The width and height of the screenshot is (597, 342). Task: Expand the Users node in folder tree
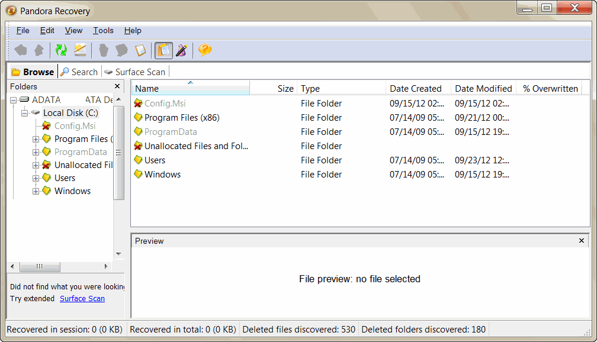pos(36,178)
